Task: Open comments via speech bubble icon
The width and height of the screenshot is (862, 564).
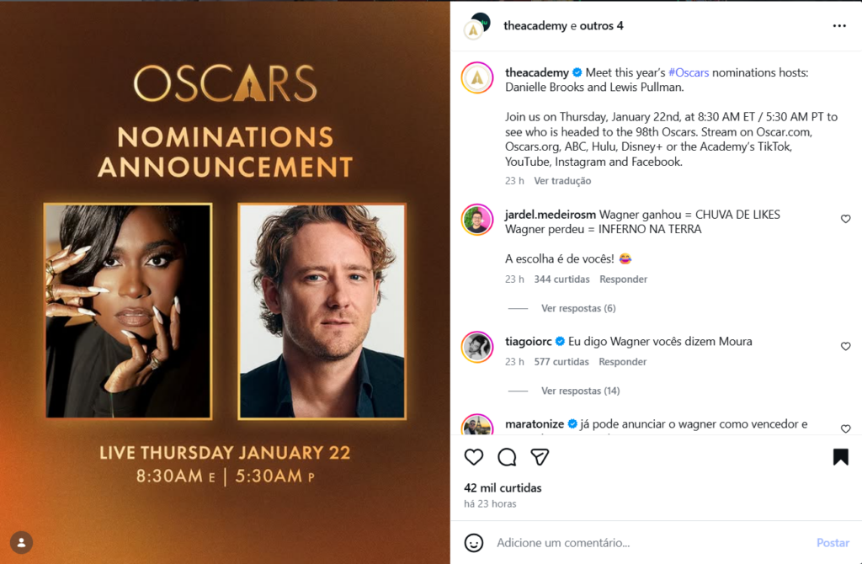Action: [507, 457]
